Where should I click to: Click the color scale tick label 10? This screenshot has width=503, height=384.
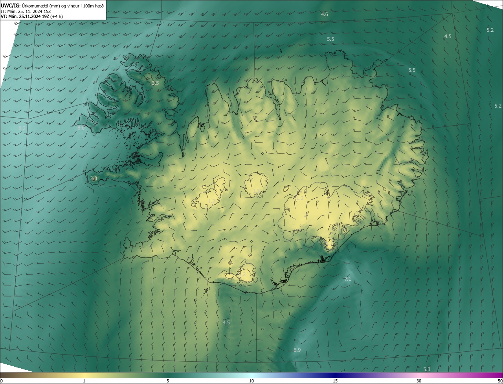click(x=251, y=381)
